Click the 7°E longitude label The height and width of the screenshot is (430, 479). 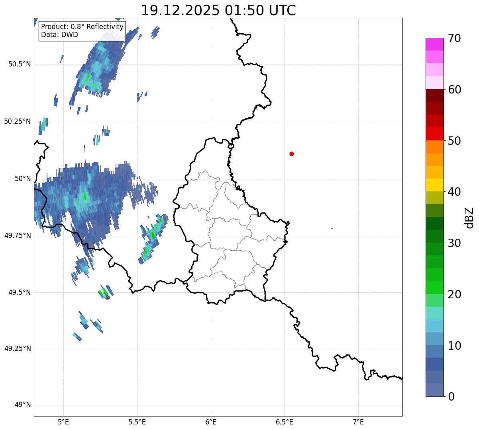(x=358, y=422)
